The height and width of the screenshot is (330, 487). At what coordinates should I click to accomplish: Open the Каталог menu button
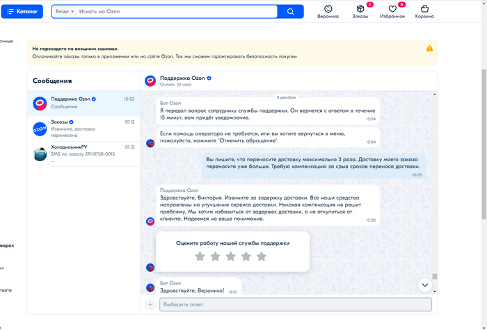pos(22,12)
